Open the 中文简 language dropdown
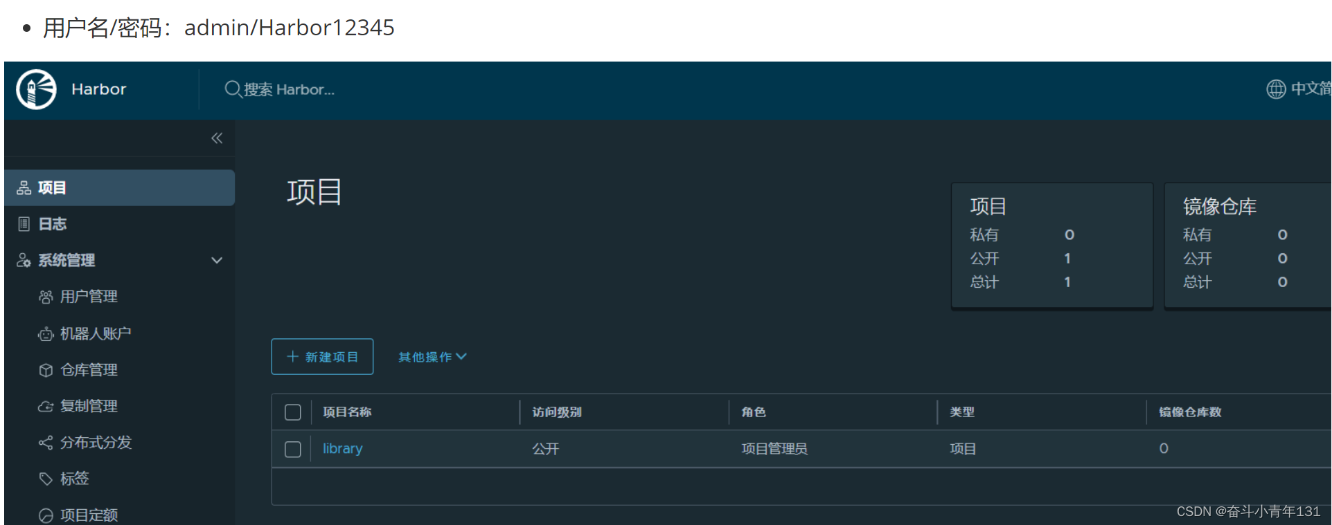 pyautogui.click(x=1299, y=89)
